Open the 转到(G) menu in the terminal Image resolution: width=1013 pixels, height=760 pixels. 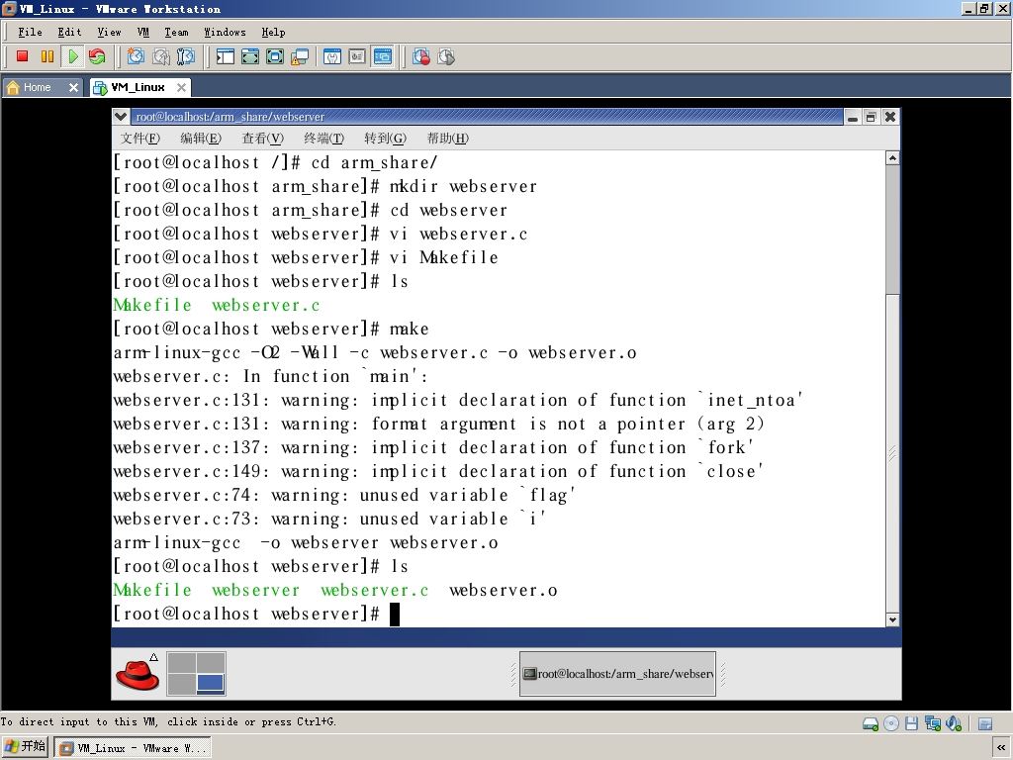click(385, 139)
